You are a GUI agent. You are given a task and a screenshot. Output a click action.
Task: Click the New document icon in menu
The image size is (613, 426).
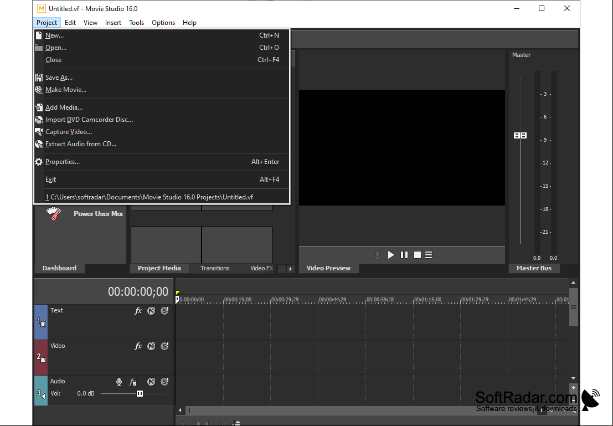tap(39, 35)
